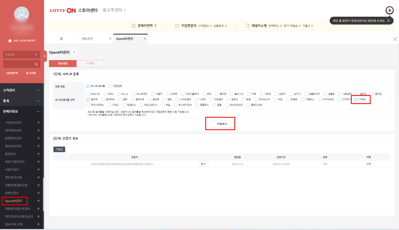The height and width of the screenshot is (230, 399).
Task: Click the 판매자연락 phone icon
Action: click(x=133, y=26)
